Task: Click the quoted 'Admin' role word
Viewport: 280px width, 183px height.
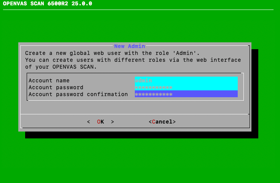Action: point(186,53)
